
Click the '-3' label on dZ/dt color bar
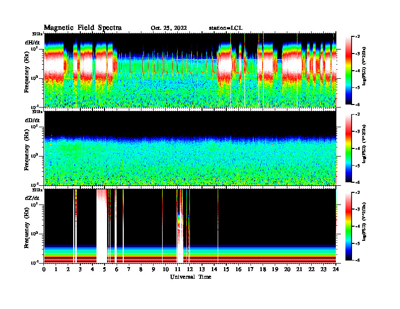(x=357, y=210)
